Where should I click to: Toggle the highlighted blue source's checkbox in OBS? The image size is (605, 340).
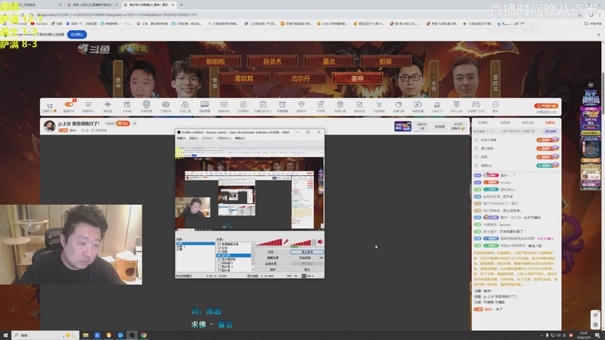click(x=219, y=255)
